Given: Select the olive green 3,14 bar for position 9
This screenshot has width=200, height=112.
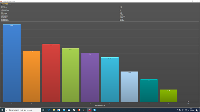Looking at the screenshot, I should [169, 96].
